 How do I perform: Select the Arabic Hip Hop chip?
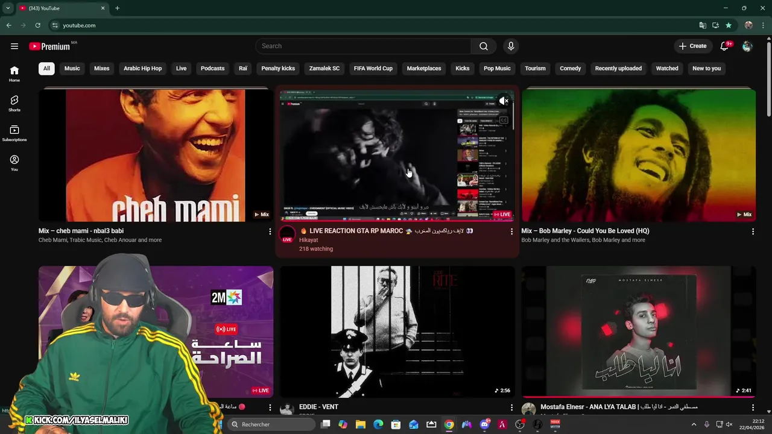pos(143,68)
